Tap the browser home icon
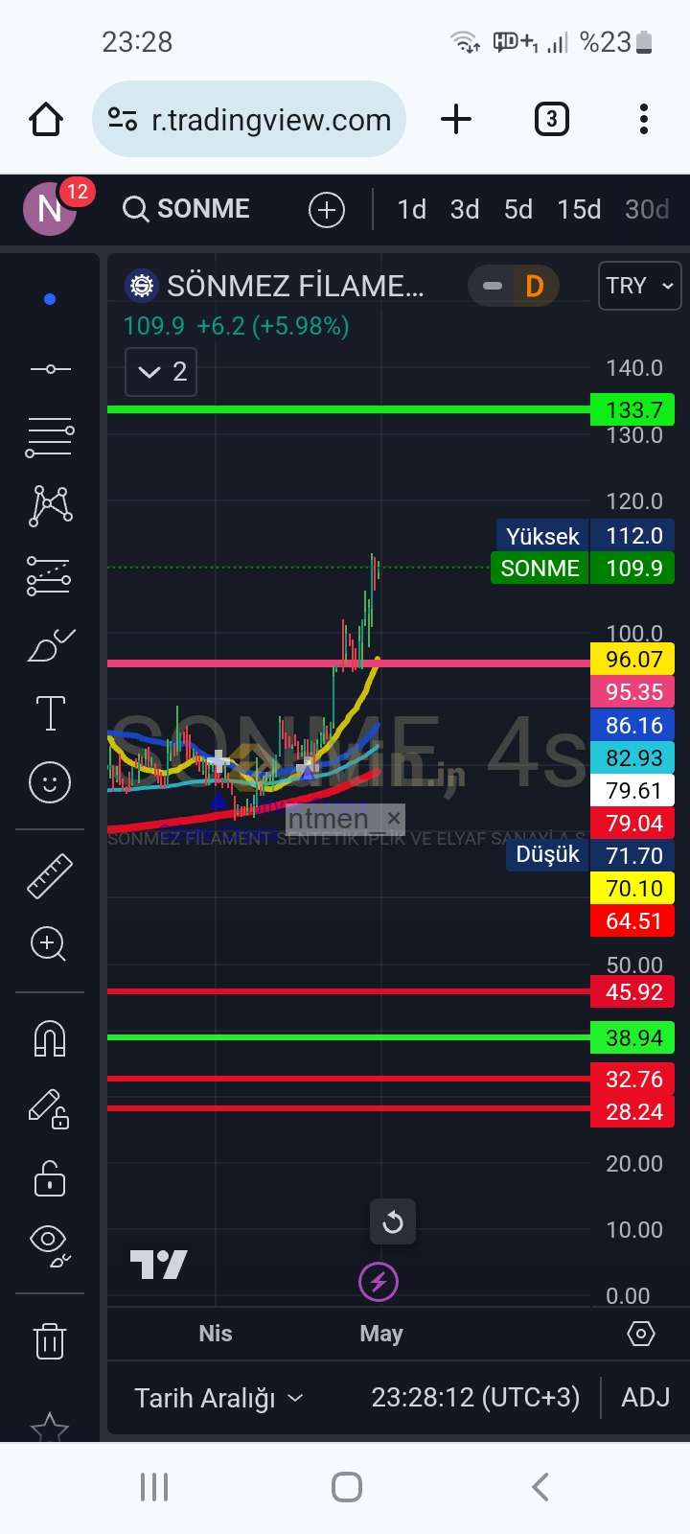 [46, 120]
